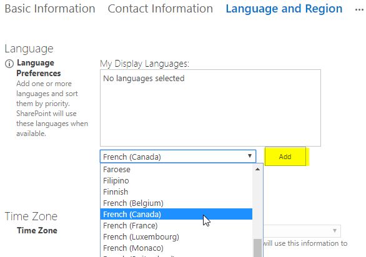Open the Time Zone dropdown
This screenshot has width=366, height=257.
[302, 231]
